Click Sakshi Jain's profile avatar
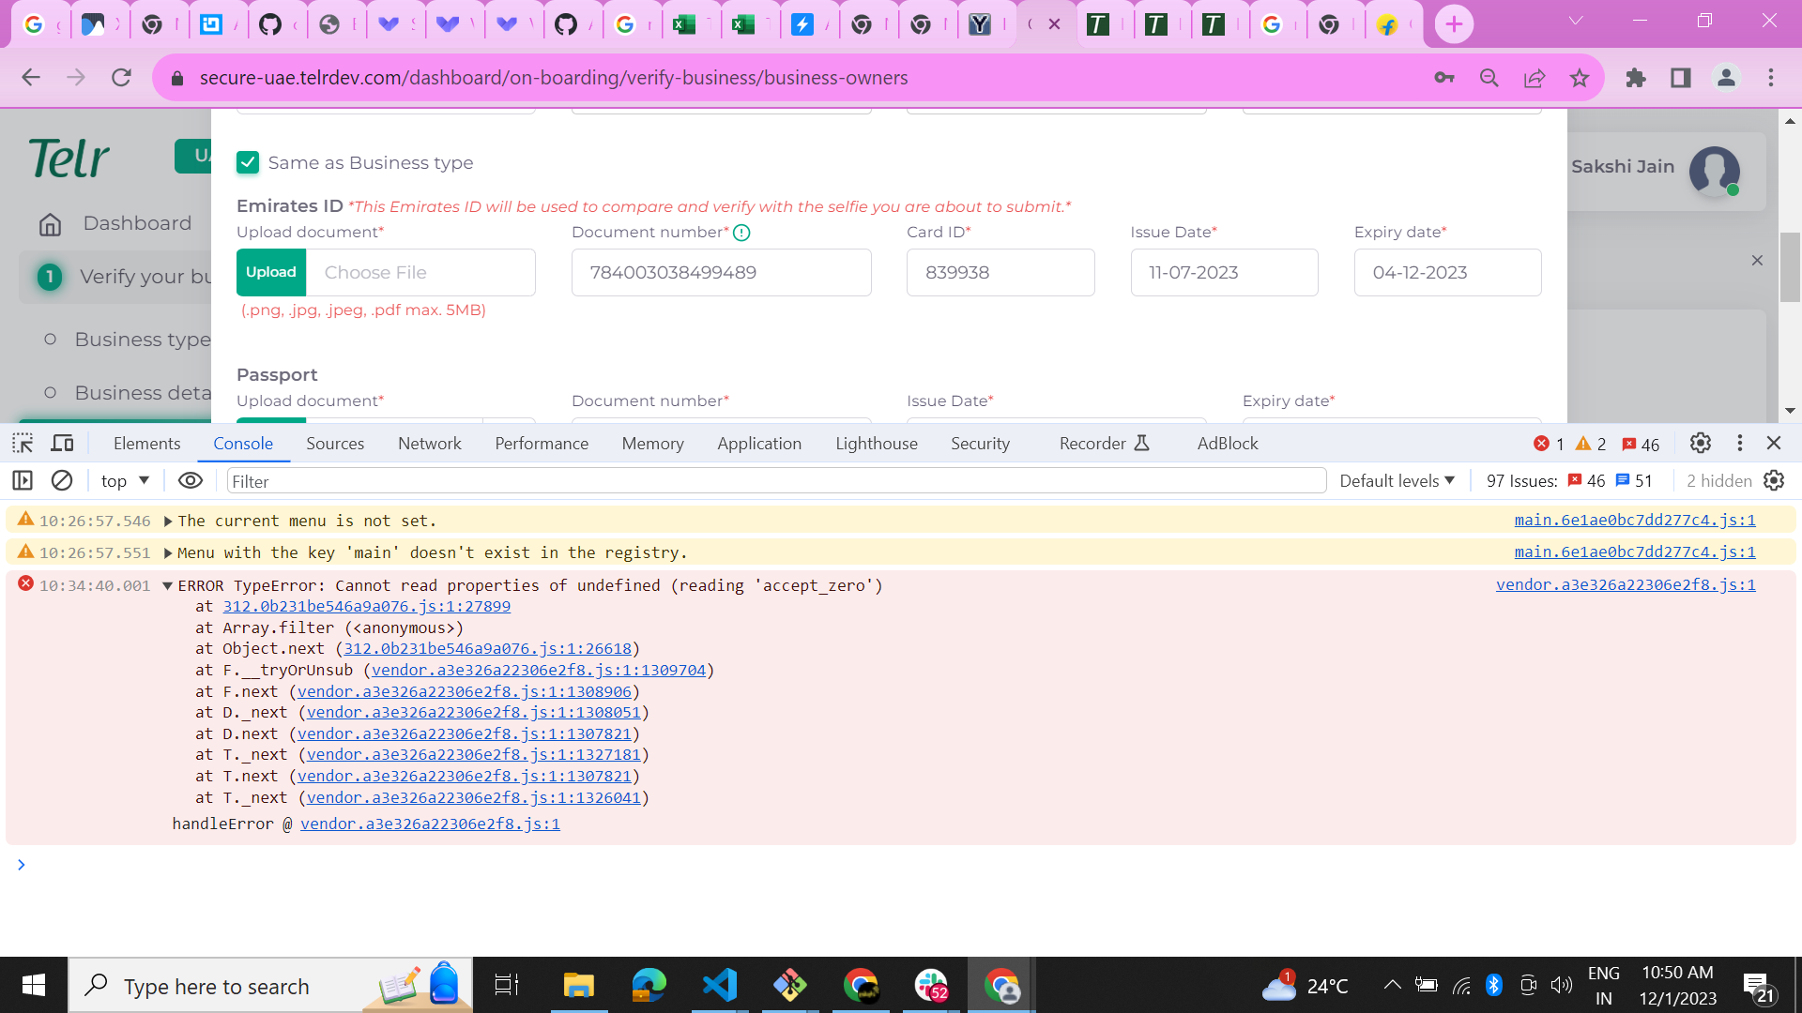The height and width of the screenshot is (1013, 1802). pos(1715,171)
